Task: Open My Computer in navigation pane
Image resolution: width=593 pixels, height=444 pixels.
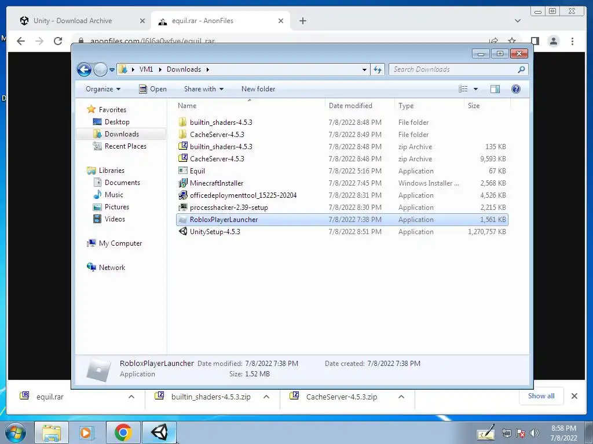Action: (x=120, y=243)
